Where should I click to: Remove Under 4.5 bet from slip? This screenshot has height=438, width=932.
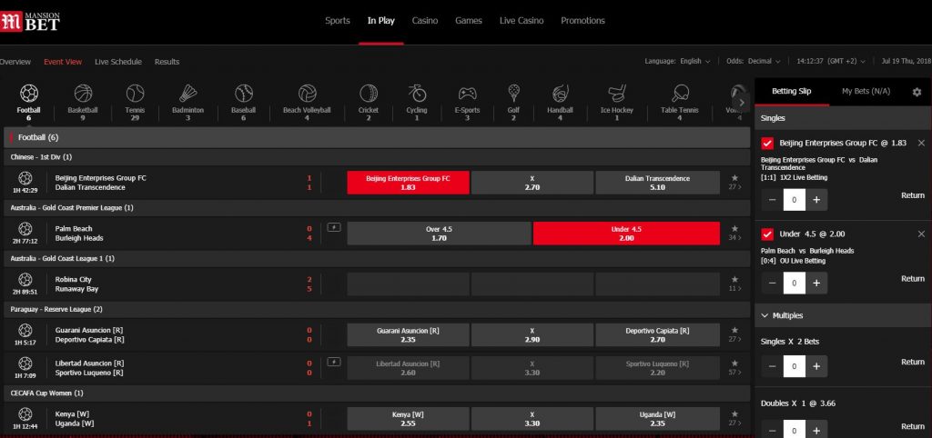tap(921, 234)
